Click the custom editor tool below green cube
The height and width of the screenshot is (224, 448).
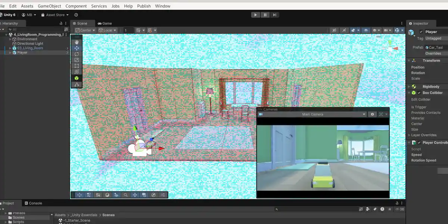pyautogui.click(x=77, y=85)
